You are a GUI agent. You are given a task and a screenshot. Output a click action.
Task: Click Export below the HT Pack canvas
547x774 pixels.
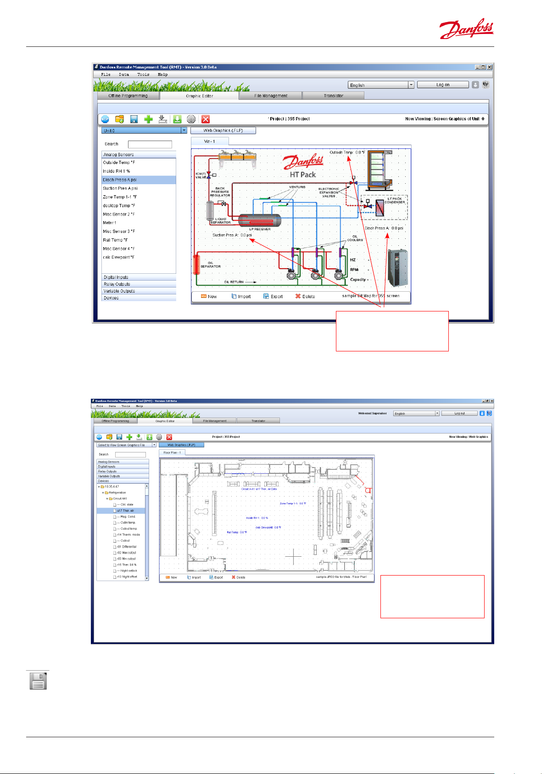pos(273,297)
